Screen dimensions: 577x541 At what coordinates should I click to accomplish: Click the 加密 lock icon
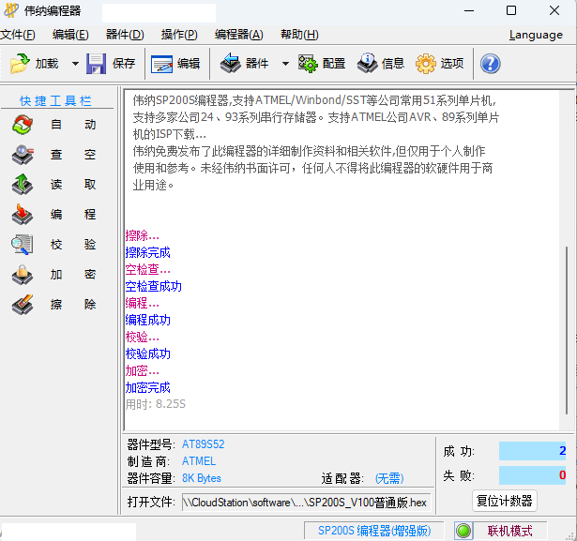(23, 275)
